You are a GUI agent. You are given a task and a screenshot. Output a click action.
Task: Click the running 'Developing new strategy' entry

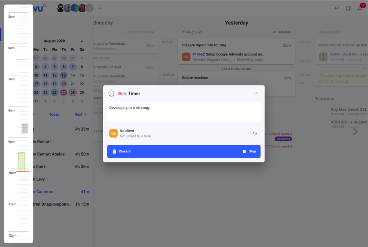pos(342,79)
